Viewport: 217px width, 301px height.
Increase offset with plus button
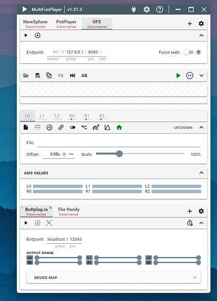pos(64,154)
